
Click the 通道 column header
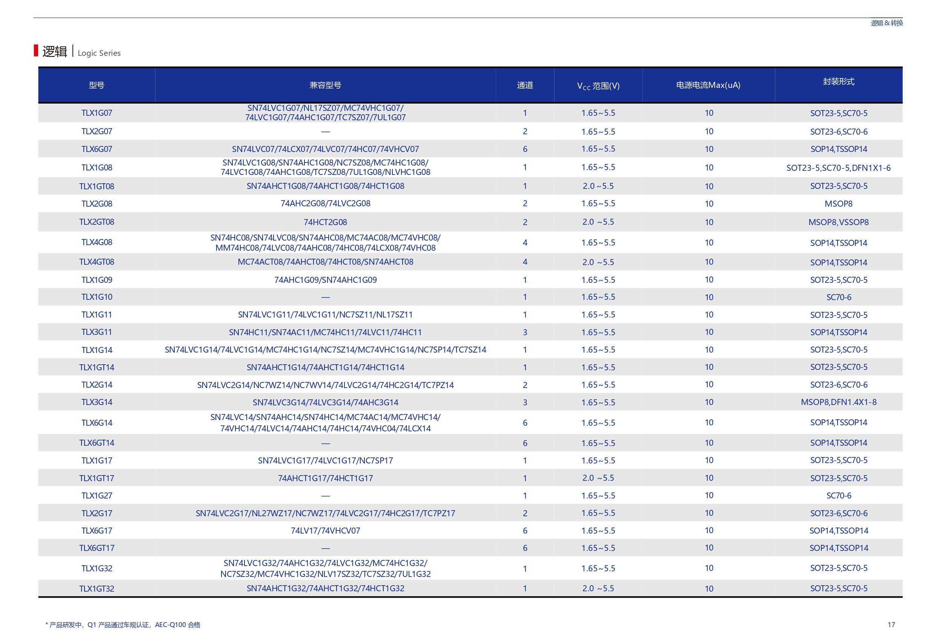(x=524, y=85)
